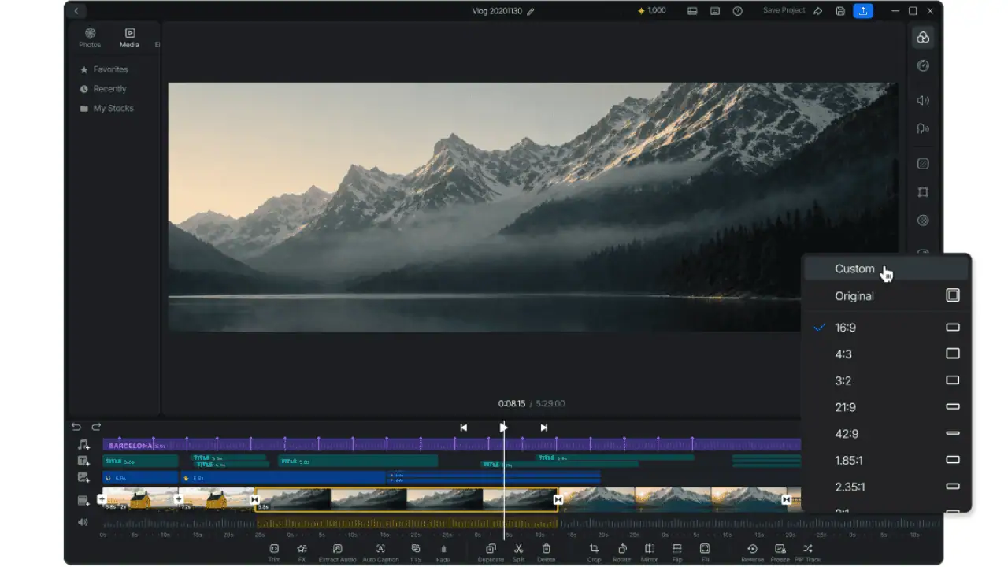Pick the 2.35:1 ratio entry
The image size is (1008, 567).
pos(887,487)
